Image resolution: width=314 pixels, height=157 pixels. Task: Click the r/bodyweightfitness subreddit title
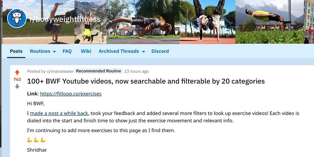tap(65, 19)
